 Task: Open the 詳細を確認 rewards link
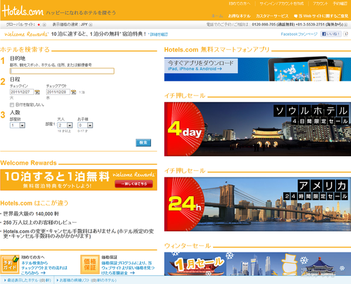tap(159, 35)
